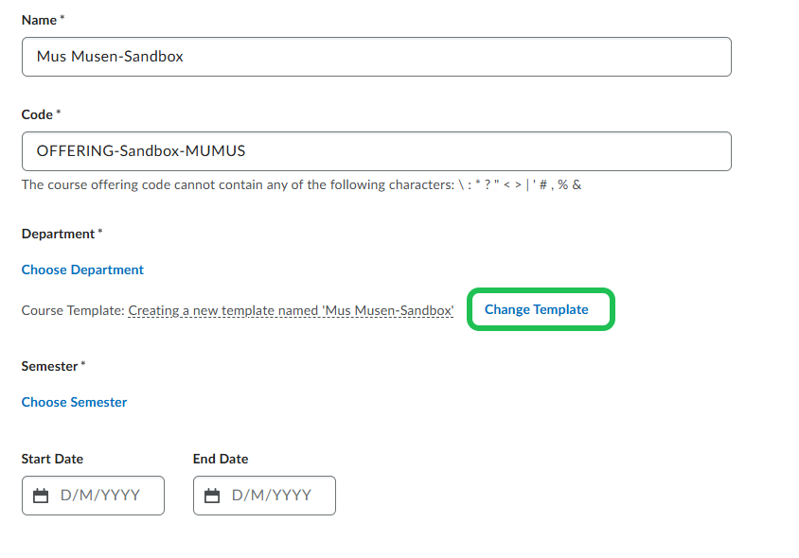Viewport: 799px width, 558px height.
Task: Click the Semester section label
Action: point(49,366)
